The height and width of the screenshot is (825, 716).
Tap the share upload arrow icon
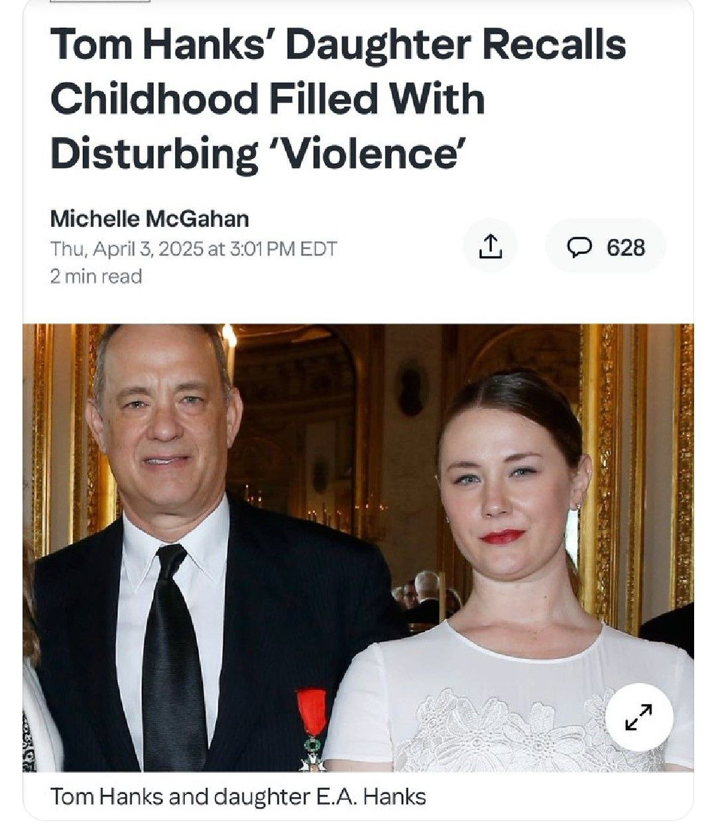click(490, 247)
